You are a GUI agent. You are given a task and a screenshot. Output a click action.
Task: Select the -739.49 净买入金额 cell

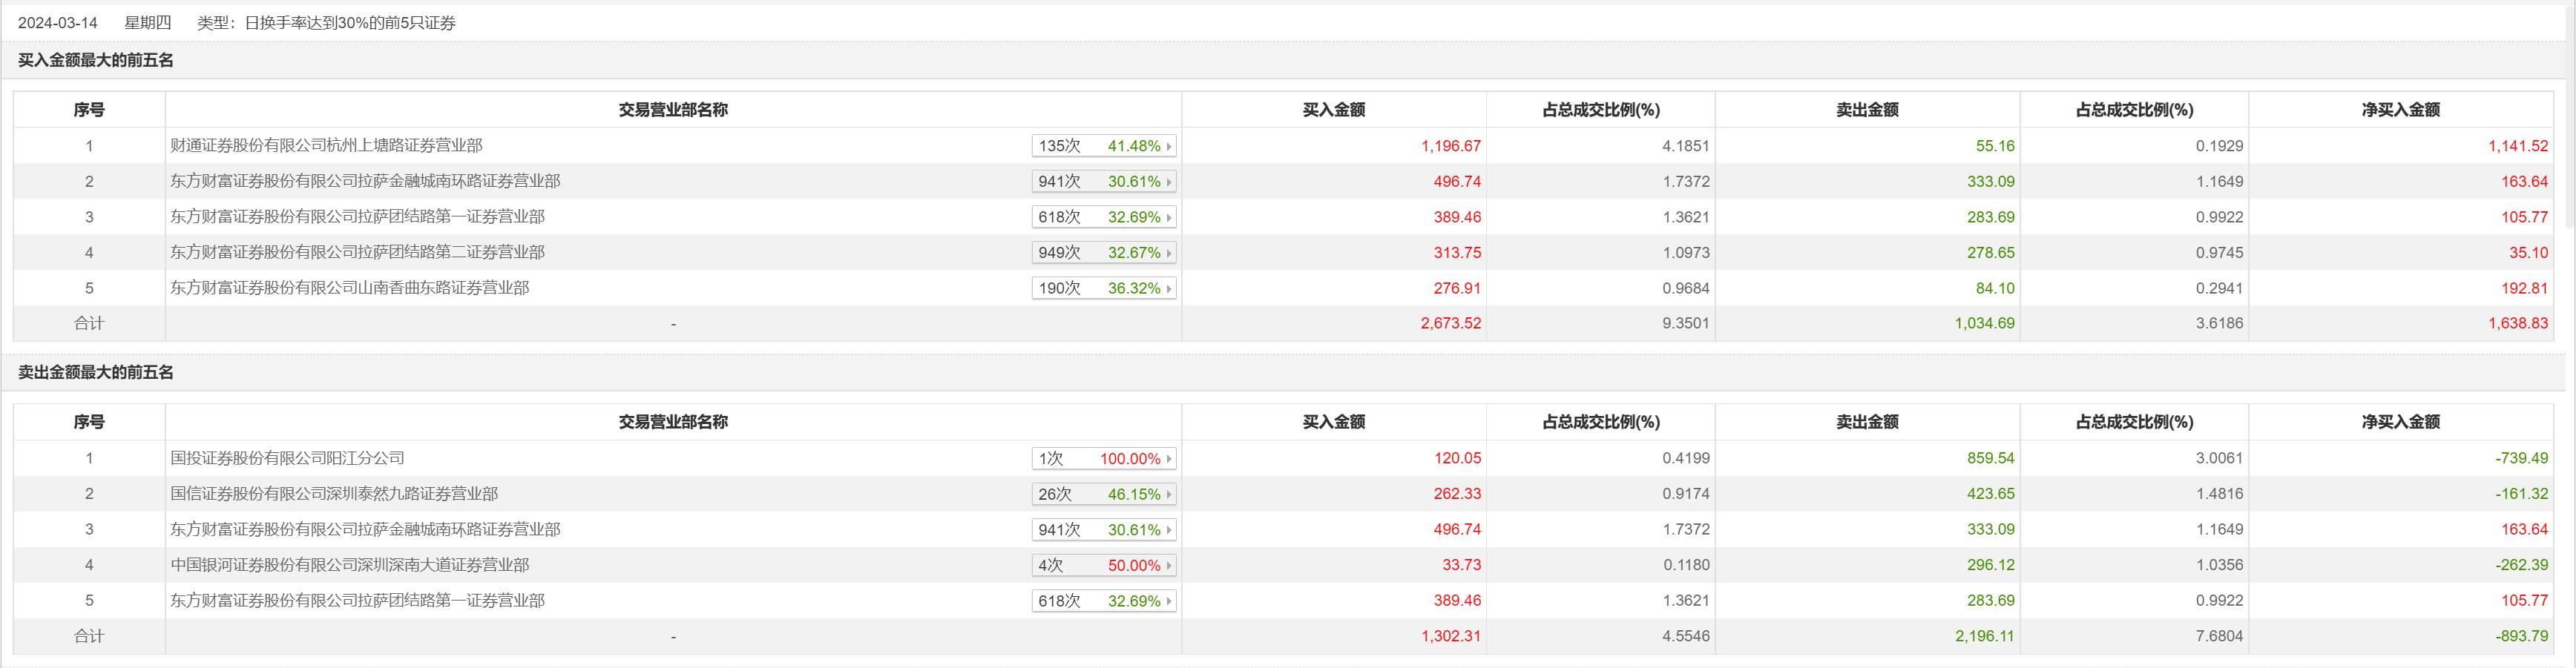2521,459
